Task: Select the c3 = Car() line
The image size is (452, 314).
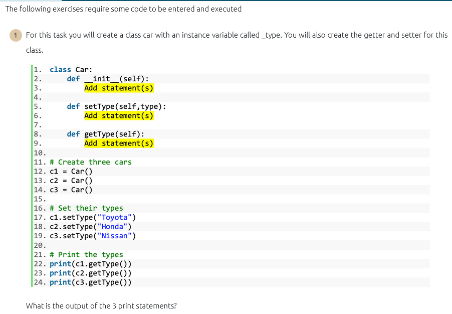Action: [x=70, y=190]
